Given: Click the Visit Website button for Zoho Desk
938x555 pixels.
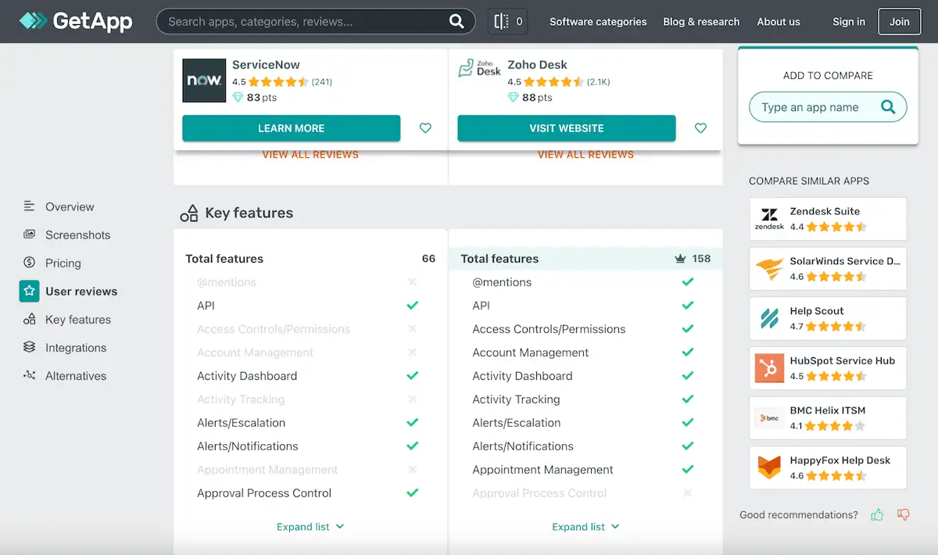Looking at the screenshot, I should [x=566, y=127].
